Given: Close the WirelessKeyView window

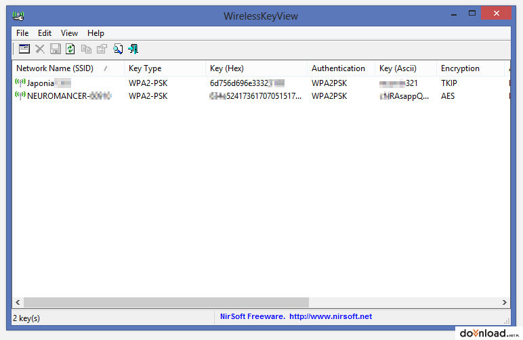Looking at the screenshot, I should 497,14.
